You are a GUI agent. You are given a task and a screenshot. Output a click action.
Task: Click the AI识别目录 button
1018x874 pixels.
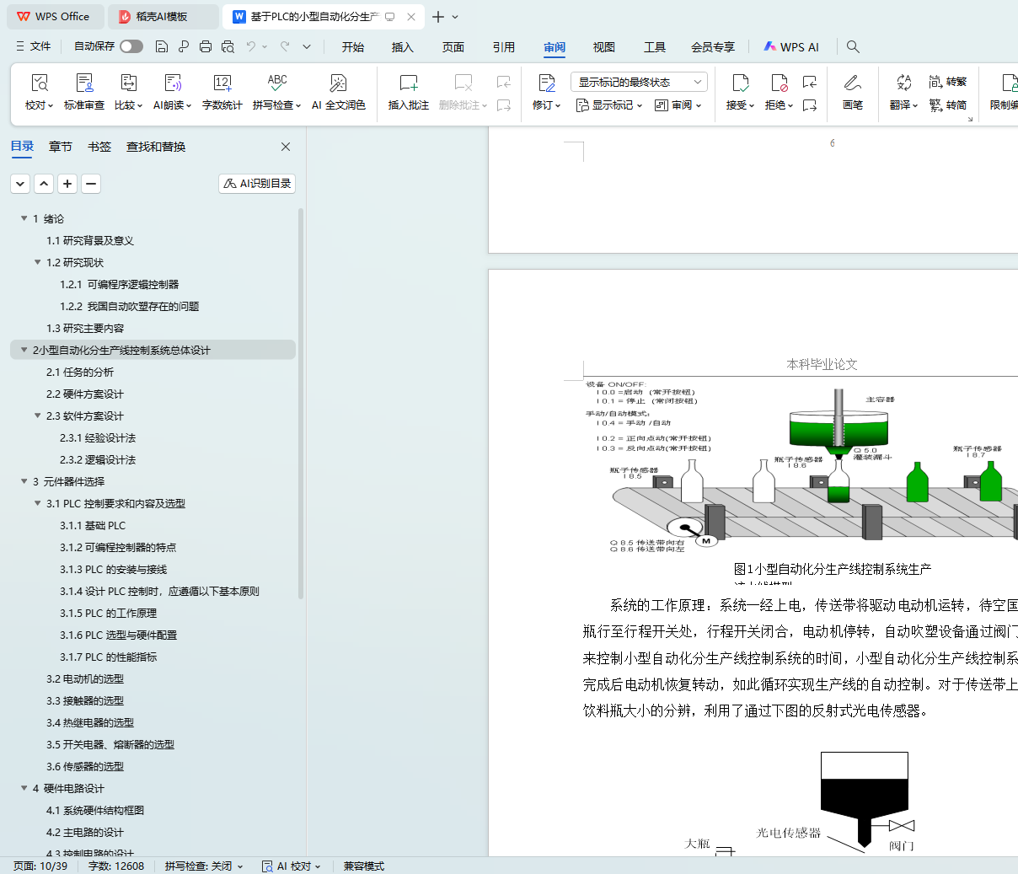257,184
